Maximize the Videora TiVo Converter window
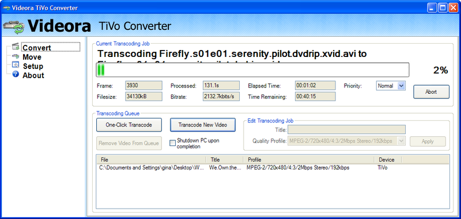The width and height of the screenshot is (461, 219). [x=443, y=8]
